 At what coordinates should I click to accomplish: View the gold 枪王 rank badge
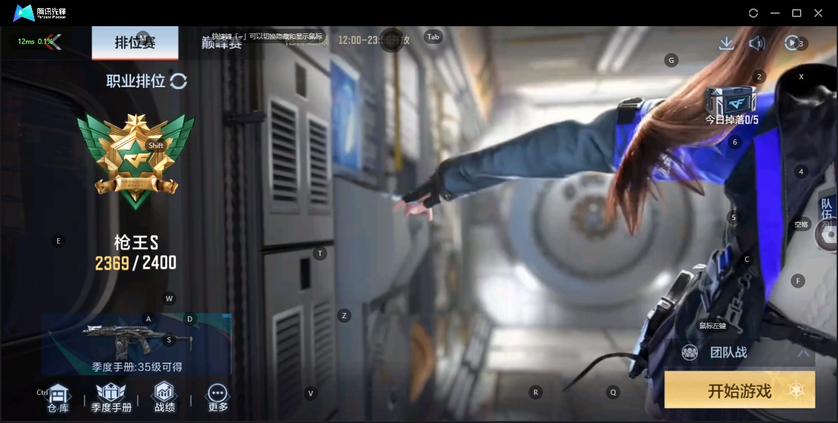tap(136, 160)
